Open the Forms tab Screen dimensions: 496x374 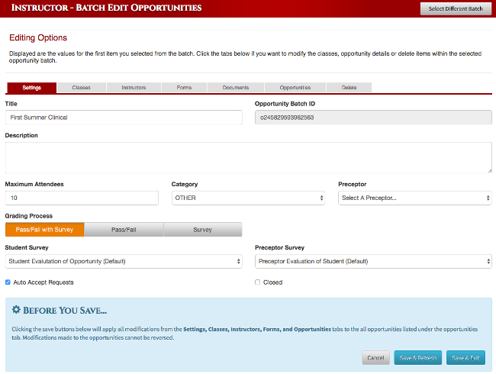[184, 88]
